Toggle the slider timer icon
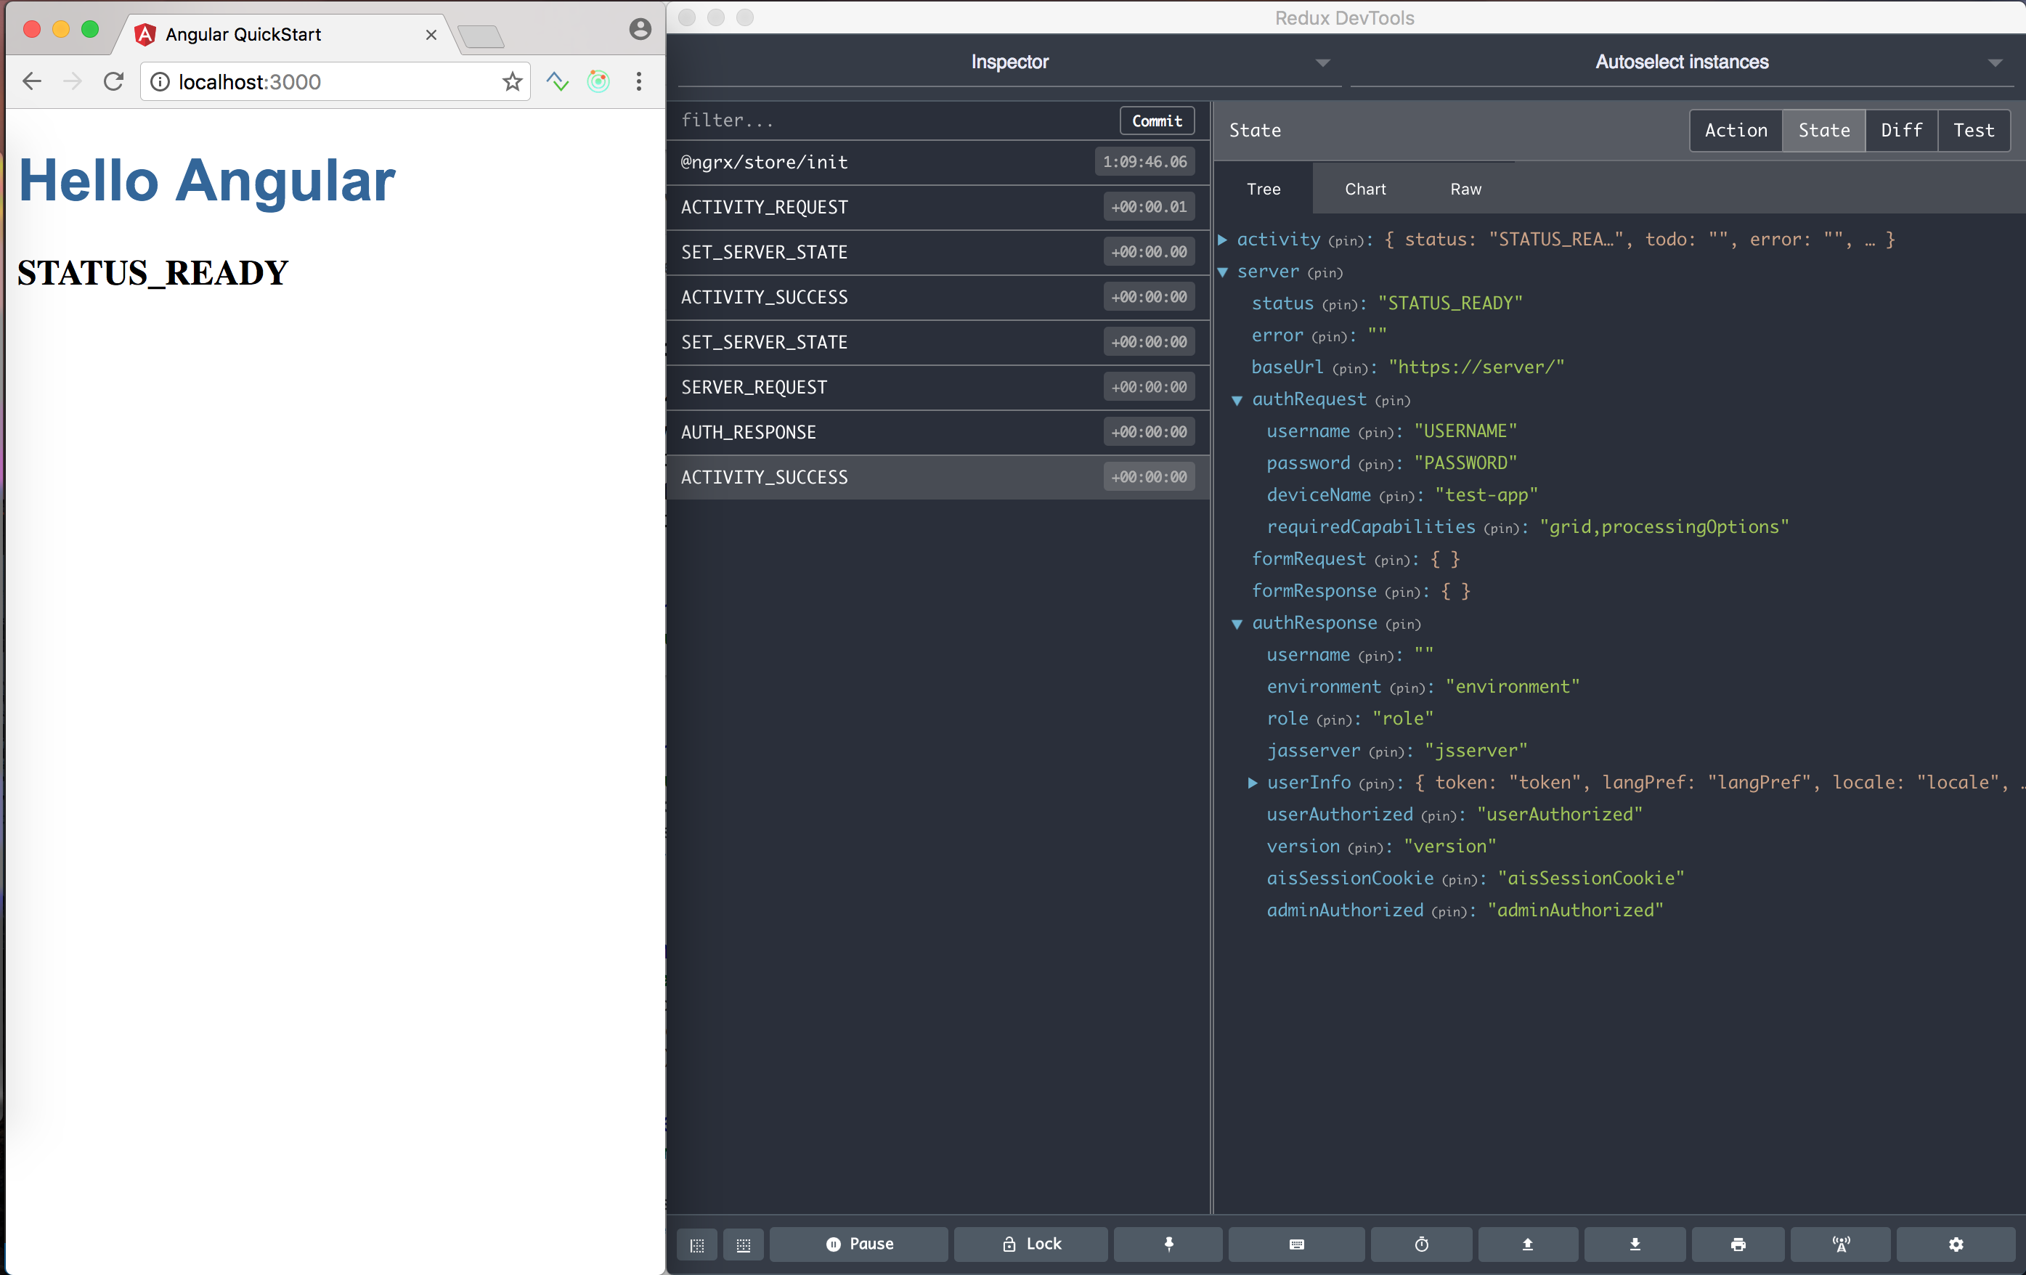 [x=1421, y=1244]
